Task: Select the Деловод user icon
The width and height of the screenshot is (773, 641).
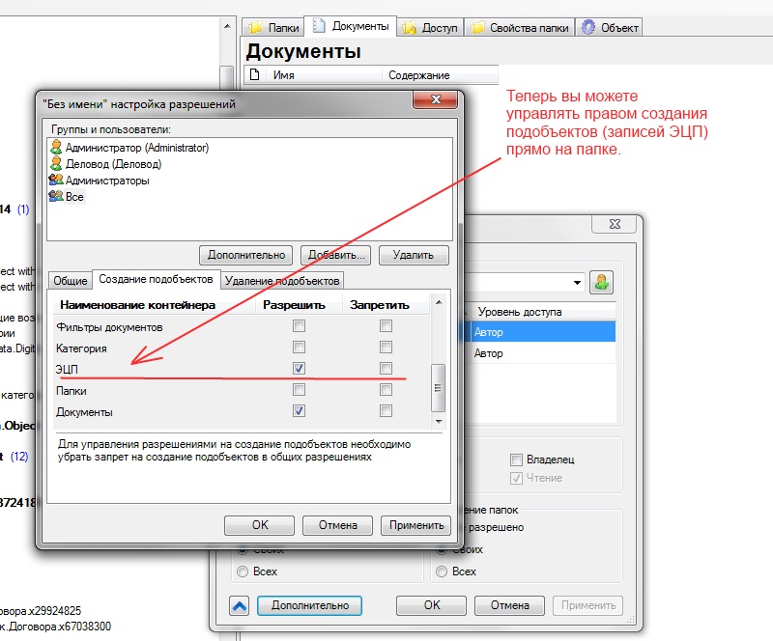Action: point(56,163)
